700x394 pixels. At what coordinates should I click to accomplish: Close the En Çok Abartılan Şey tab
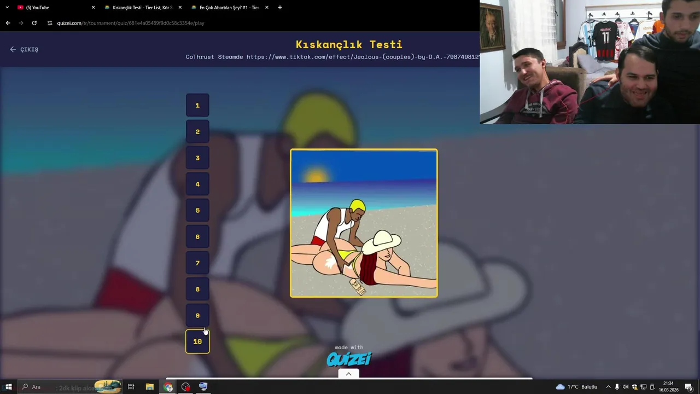coord(267,8)
